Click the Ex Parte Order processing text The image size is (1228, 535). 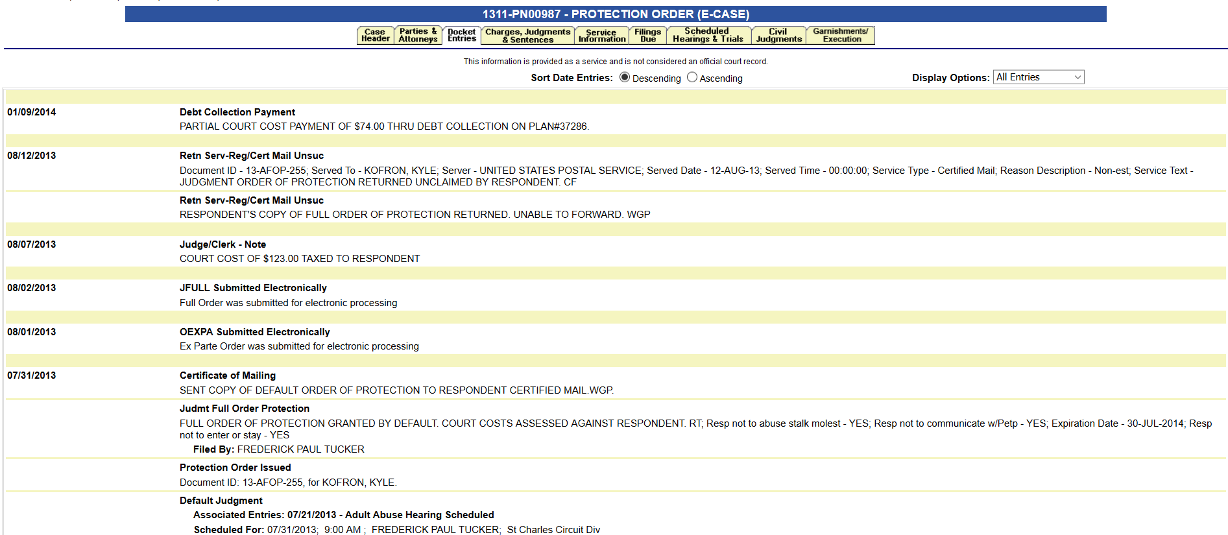[x=300, y=346]
